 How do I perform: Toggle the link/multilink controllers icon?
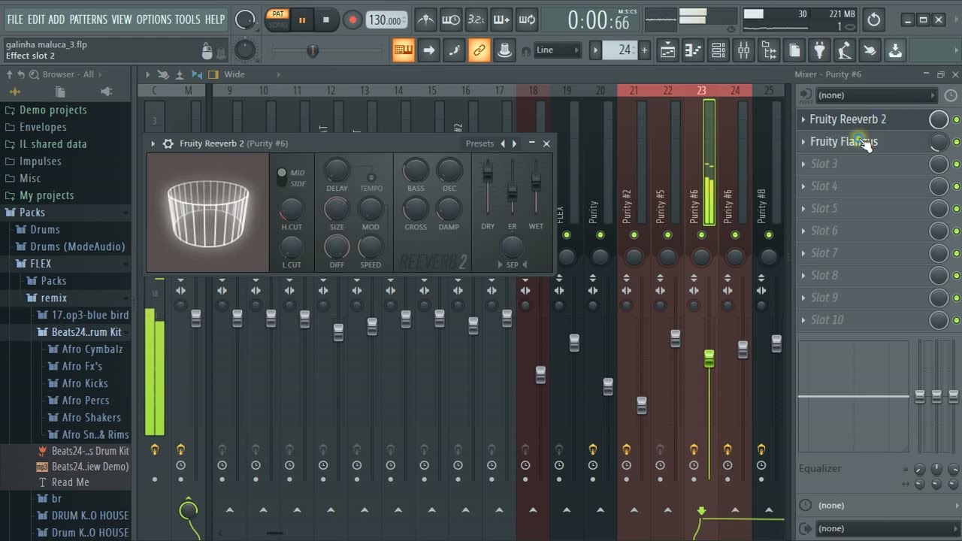pyautogui.click(x=479, y=50)
